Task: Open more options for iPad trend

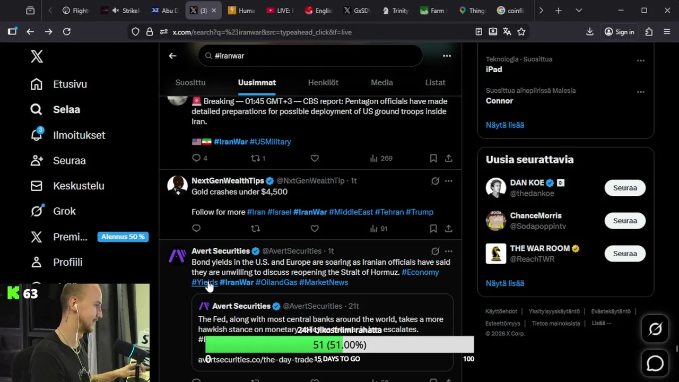Action: click(x=641, y=60)
